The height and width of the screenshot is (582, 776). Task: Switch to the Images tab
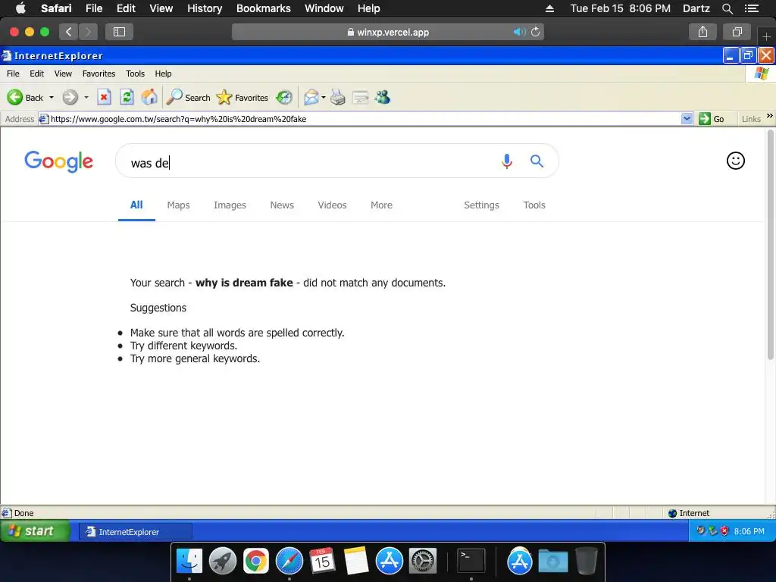(230, 205)
